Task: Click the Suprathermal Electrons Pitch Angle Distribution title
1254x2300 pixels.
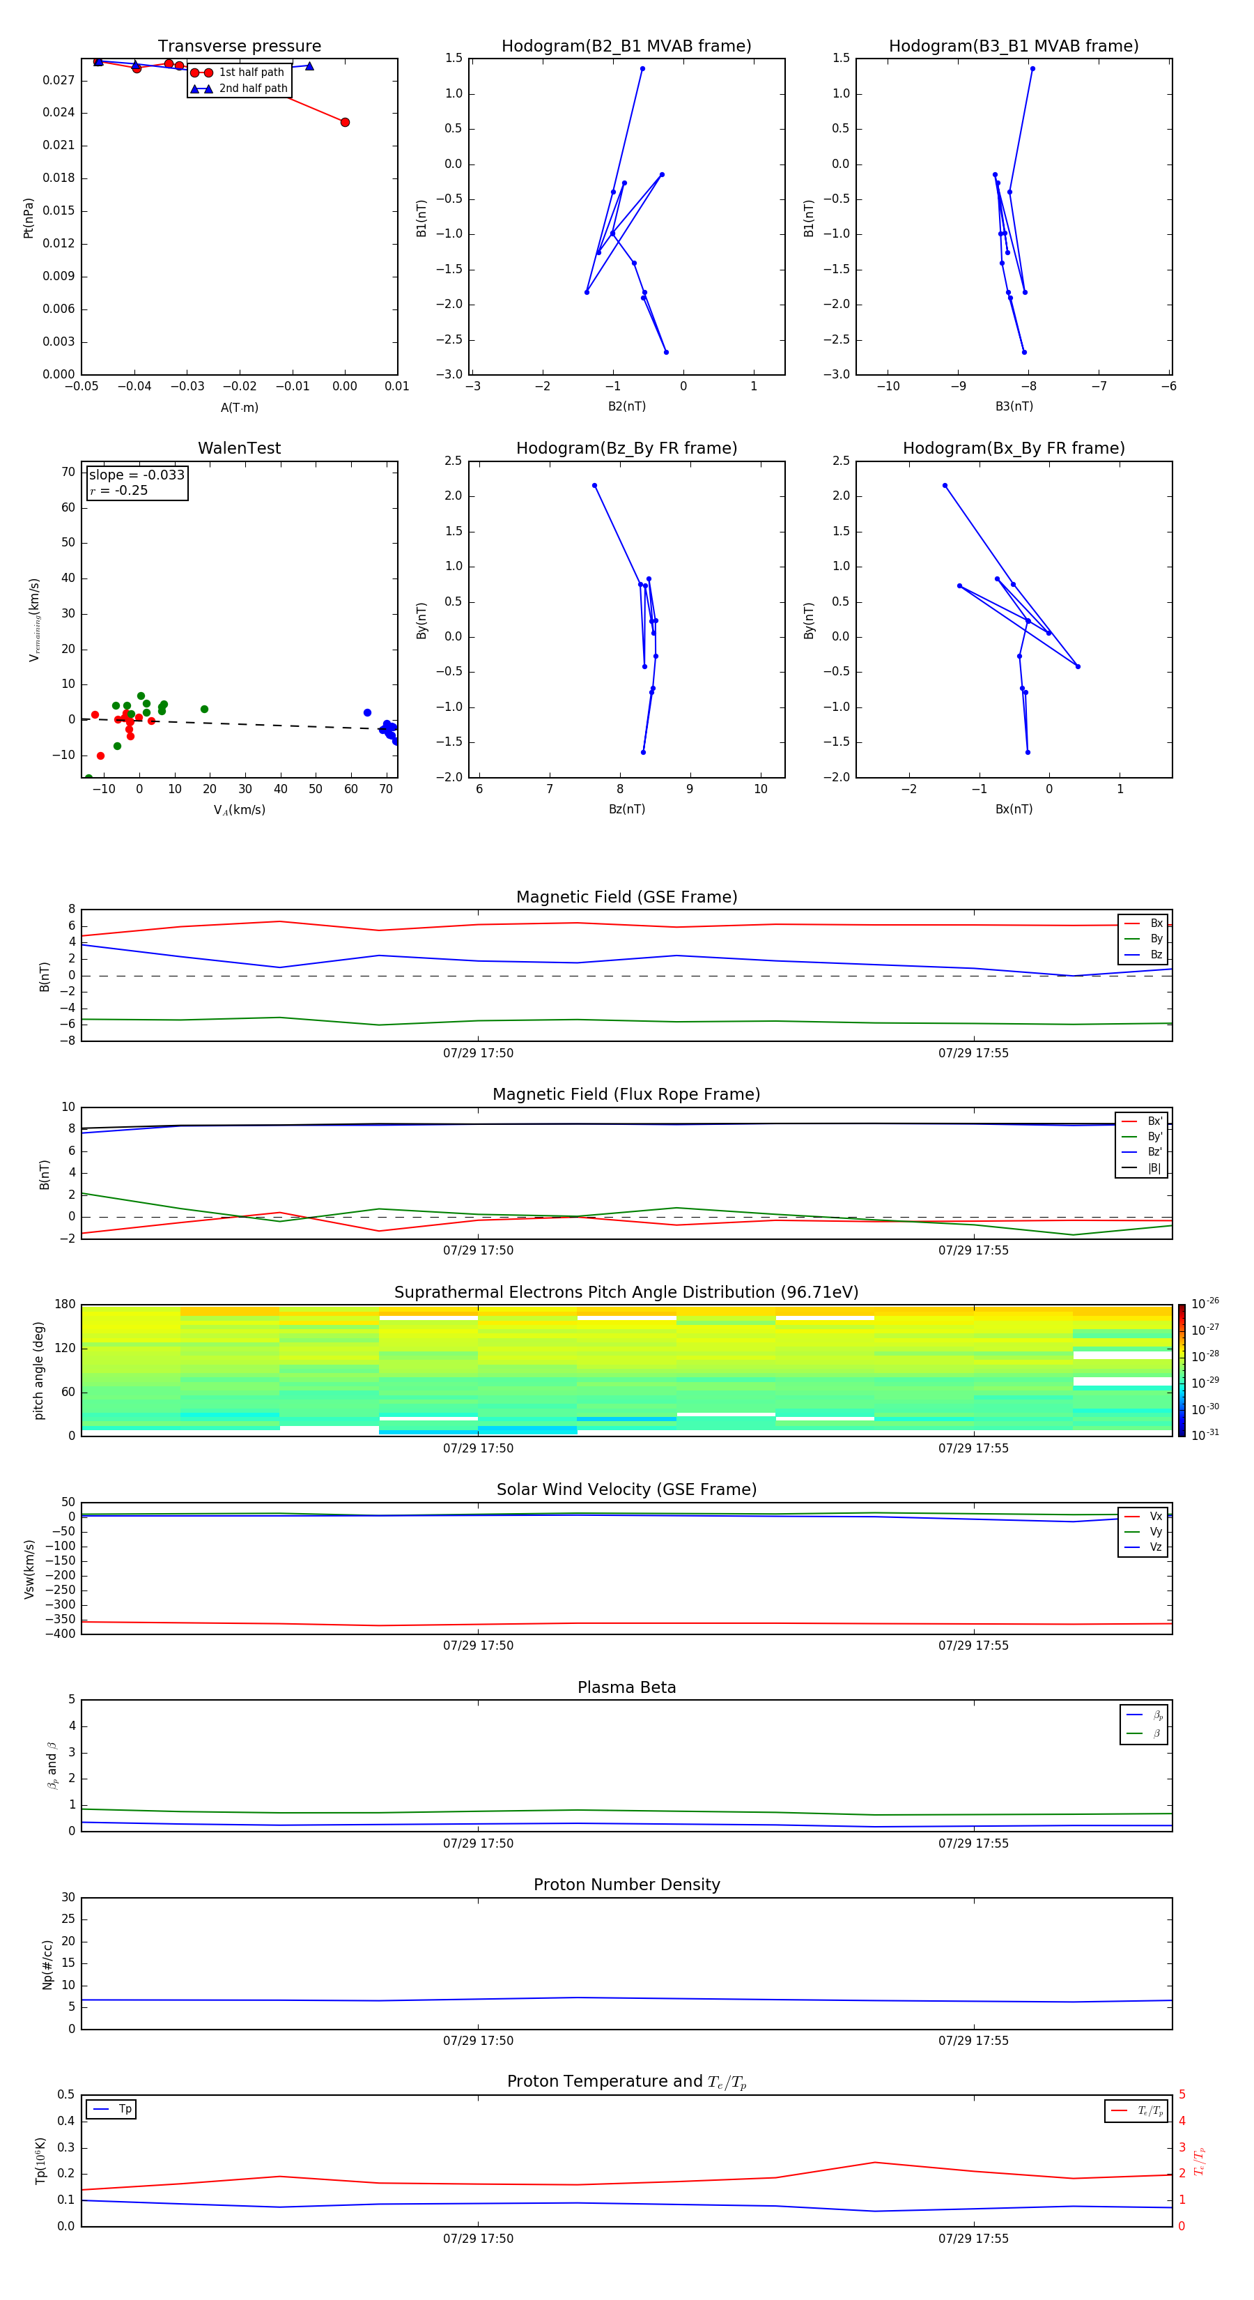Action: point(626,1292)
